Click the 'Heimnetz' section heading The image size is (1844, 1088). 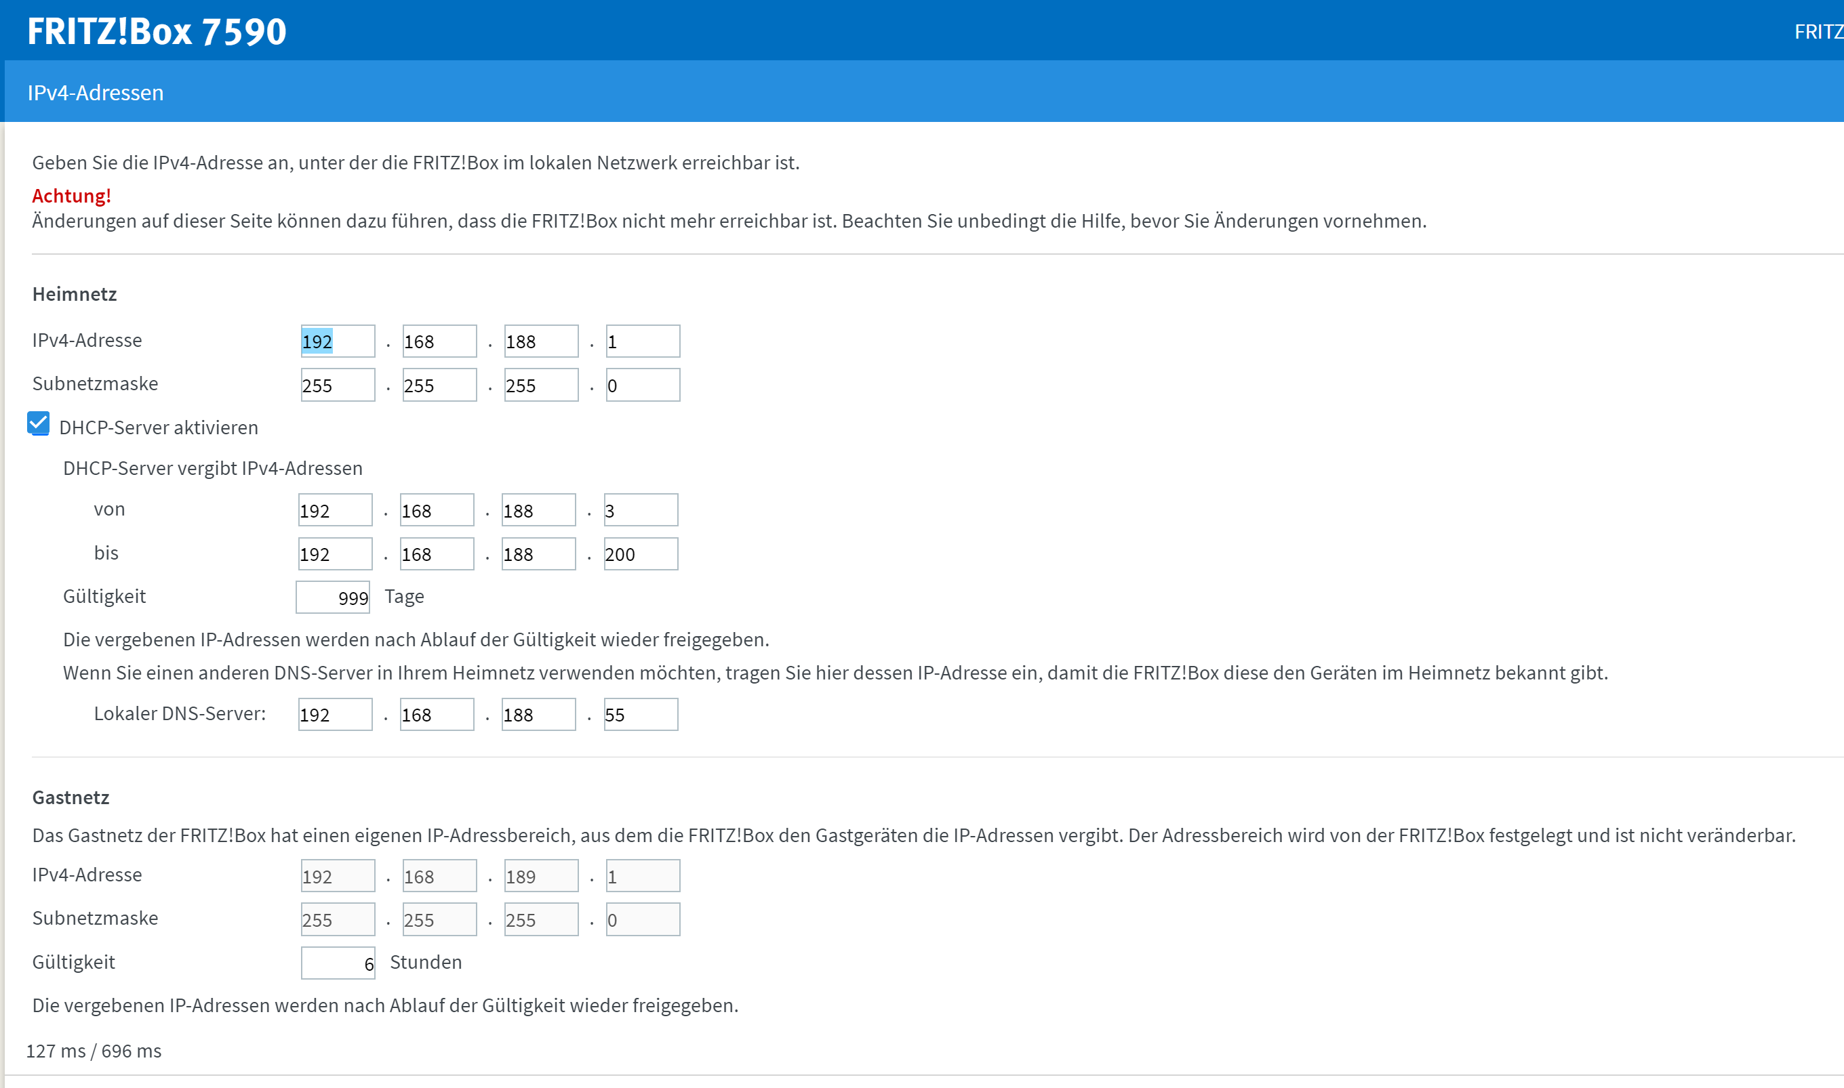pos(74,294)
